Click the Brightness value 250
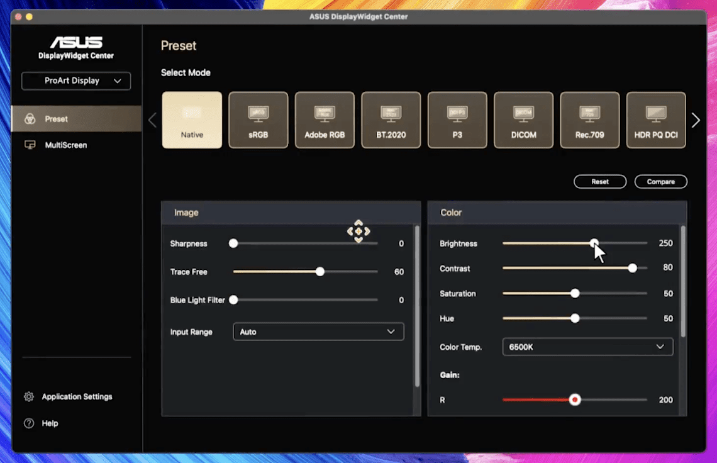 (x=665, y=243)
